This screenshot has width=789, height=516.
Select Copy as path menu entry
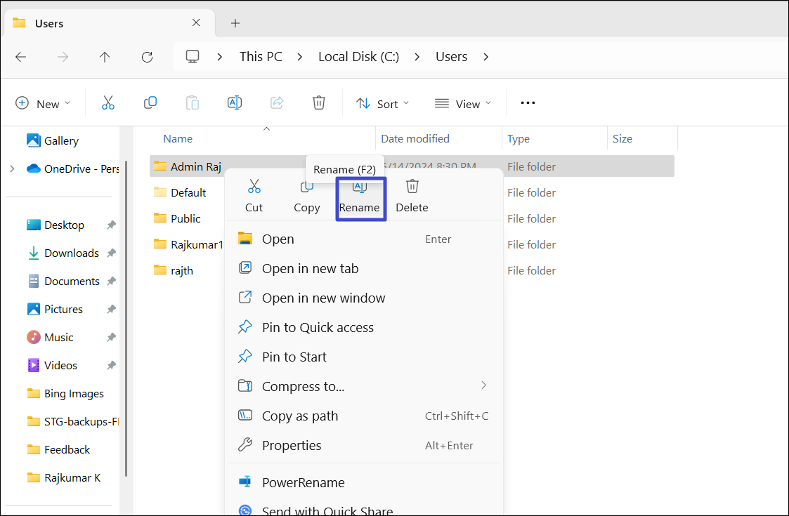(300, 416)
